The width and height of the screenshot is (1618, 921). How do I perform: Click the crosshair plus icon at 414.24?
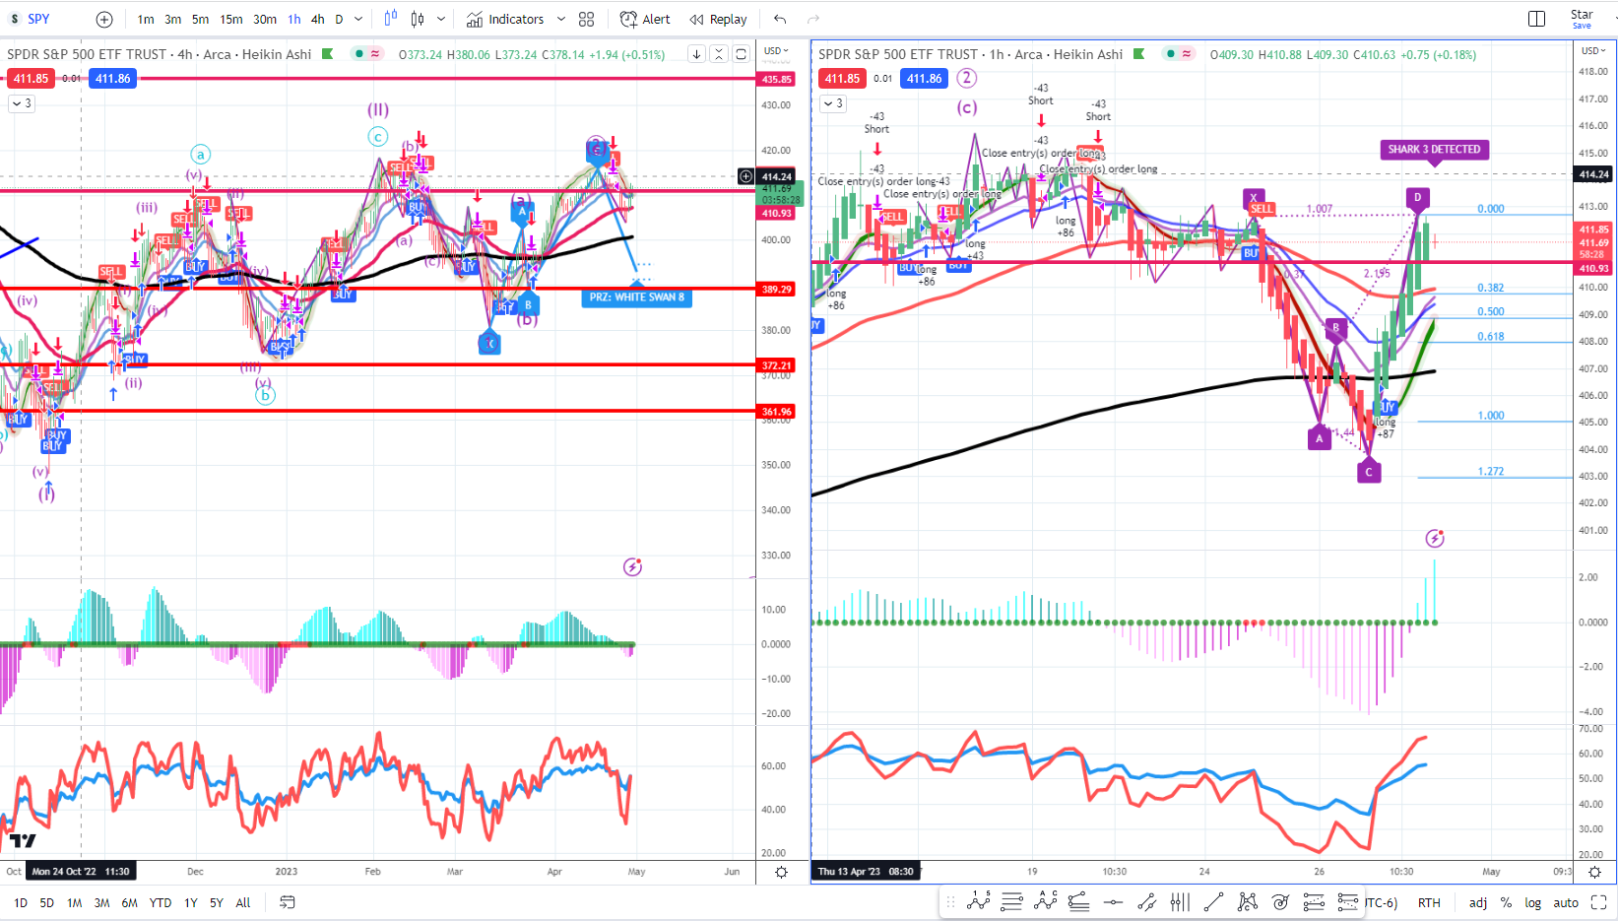coord(746,176)
